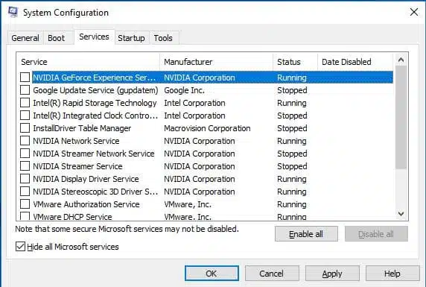Check VMware Authorization Service checkbox
This screenshot has width=426, height=287.
[25, 204]
